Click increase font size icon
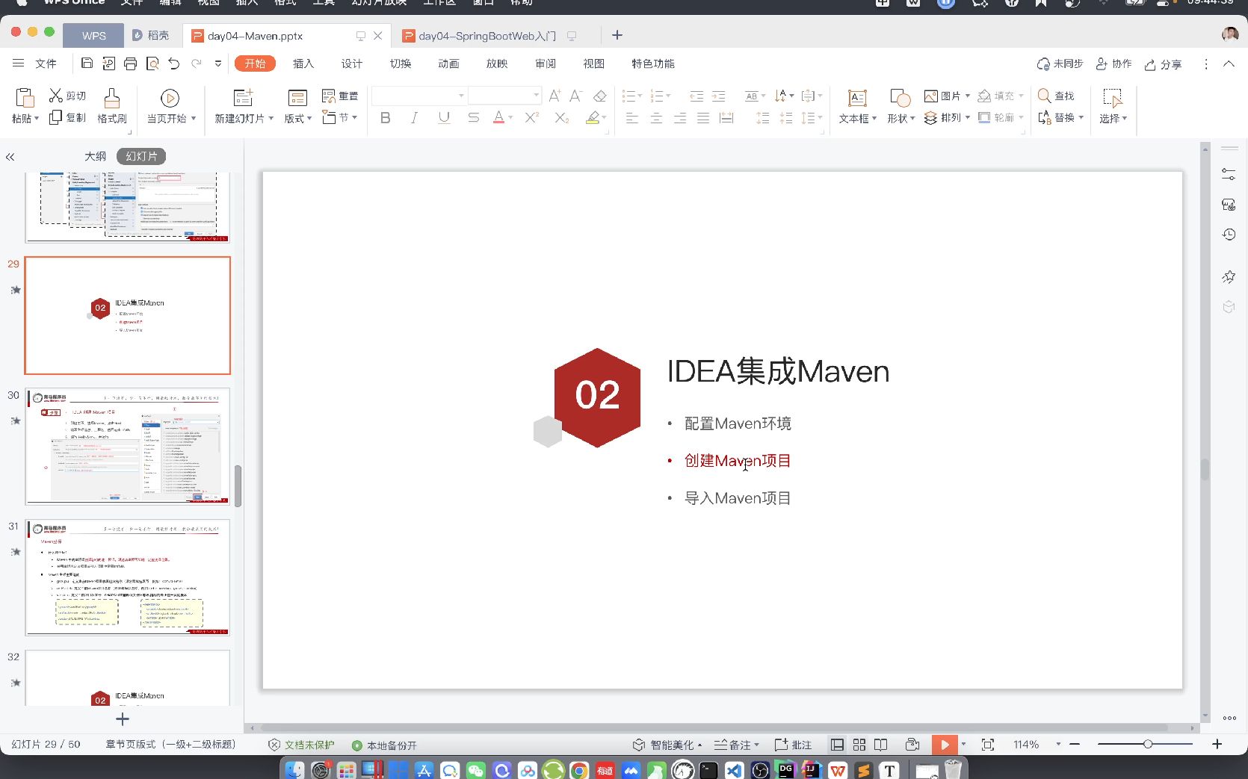Image resolution: width=1248 pixels, height=779 pixels. point(555,96)
